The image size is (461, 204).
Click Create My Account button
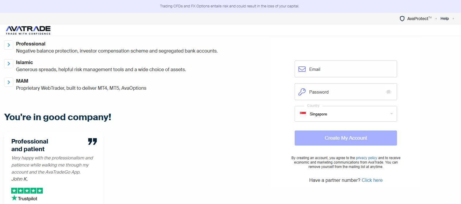pyautogui.click(x=346, y=138)
